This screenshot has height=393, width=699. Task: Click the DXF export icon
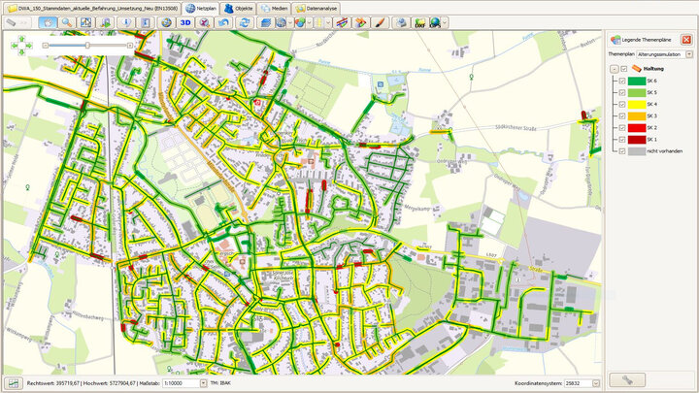pos(419,21)
